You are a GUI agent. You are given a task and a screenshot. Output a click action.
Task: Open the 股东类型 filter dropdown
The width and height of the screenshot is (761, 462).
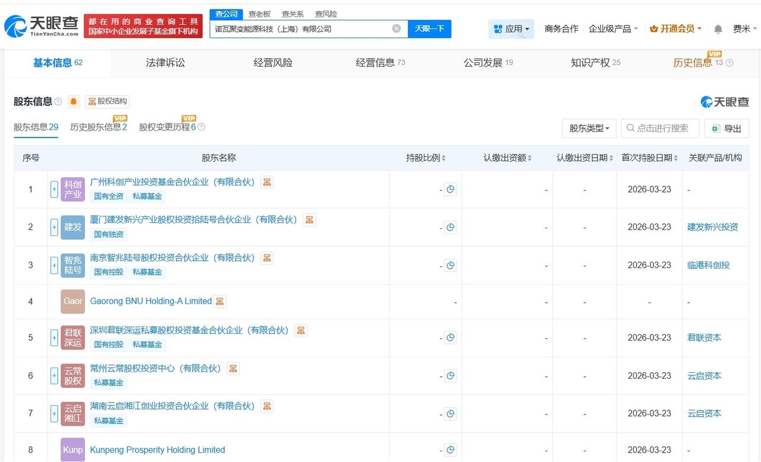589,128
